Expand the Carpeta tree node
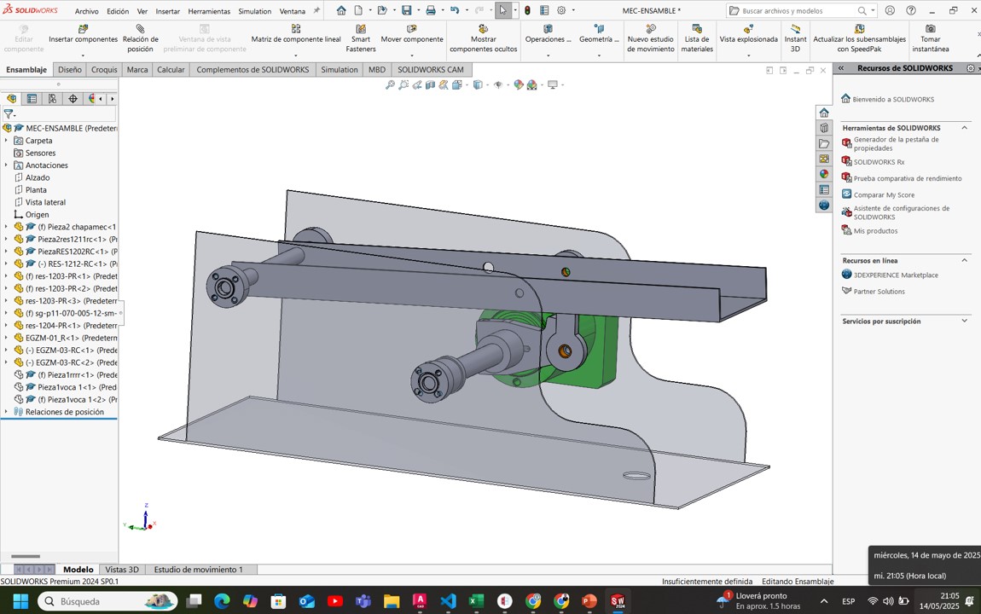Viewport: 981px width, 614px height. tap(6, 141)
